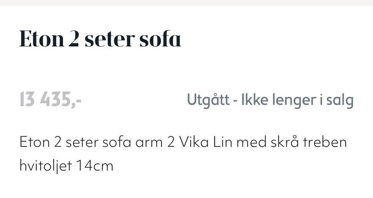373x198 pixels.
Task: Click the grey bar at the page top
Action: pyautogui.click(x=186, y=2)
